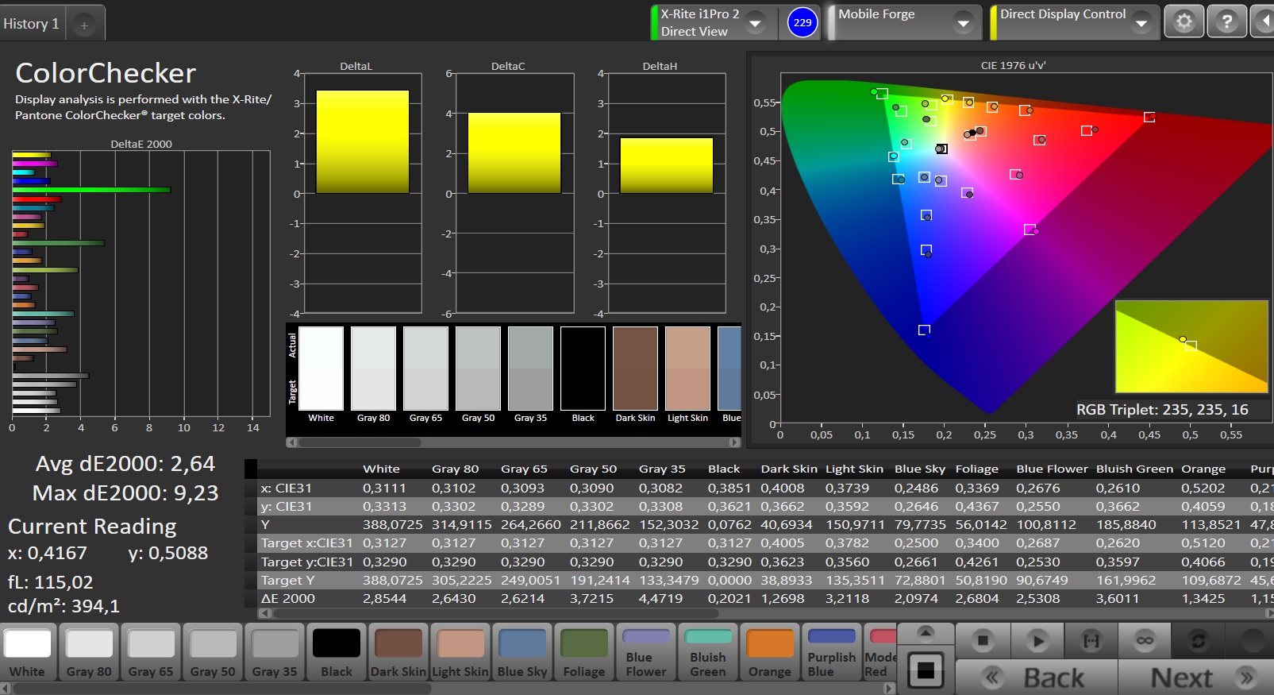Click the Max dE2000: 9,23 text
This screenshot has width=1274, height=695.
tap(125, 493)
